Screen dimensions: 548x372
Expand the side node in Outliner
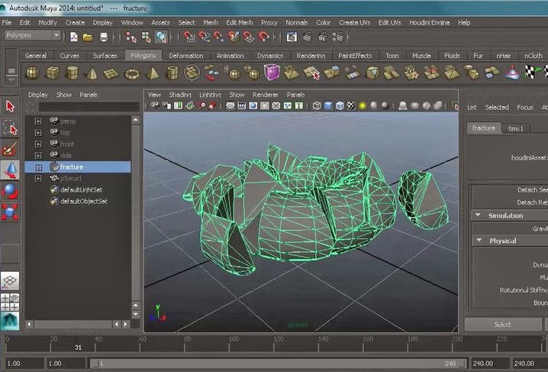pyautogui.click(x=38, y=156)
